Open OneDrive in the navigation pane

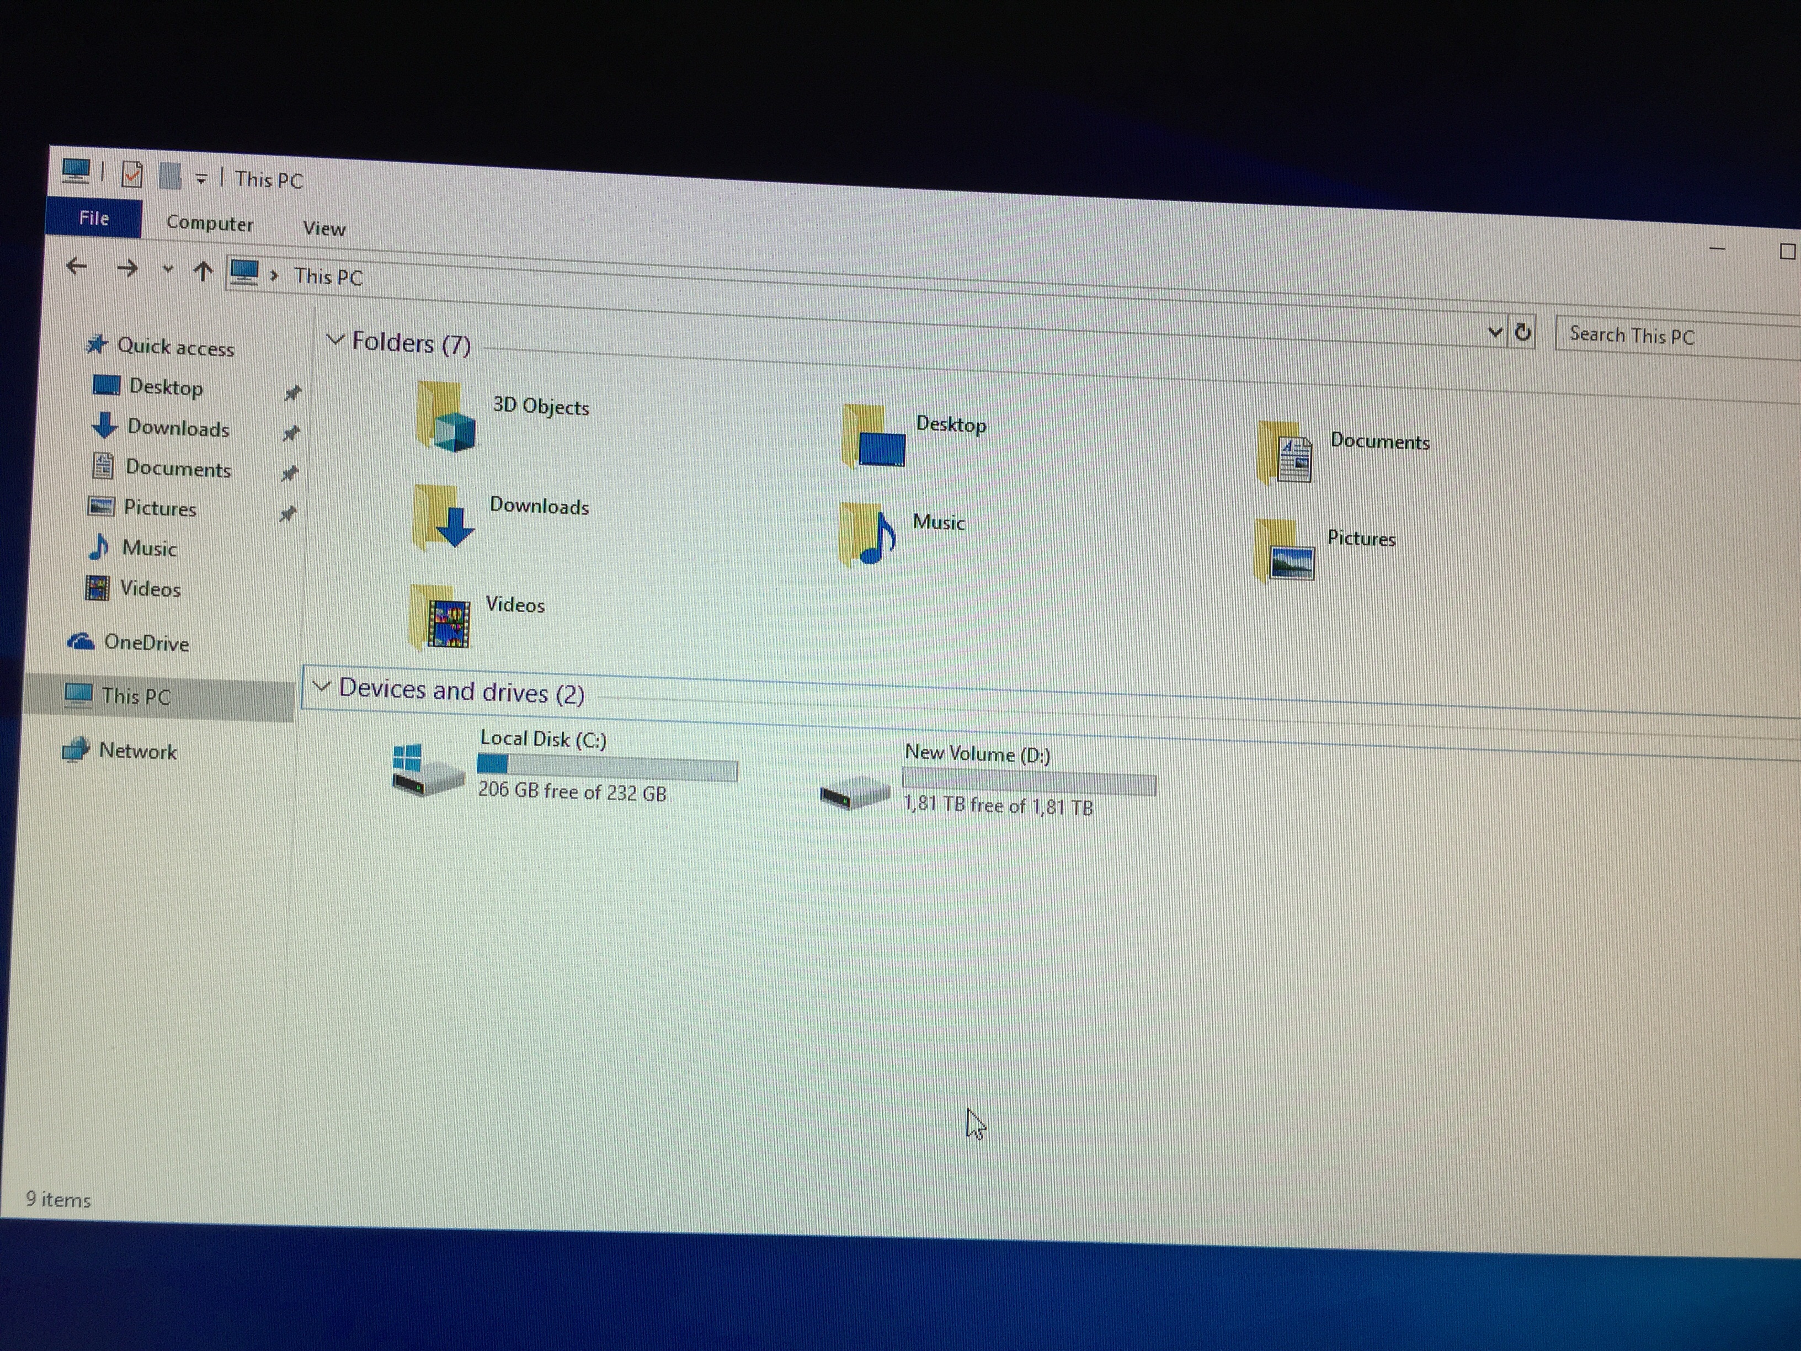point(128,642)
